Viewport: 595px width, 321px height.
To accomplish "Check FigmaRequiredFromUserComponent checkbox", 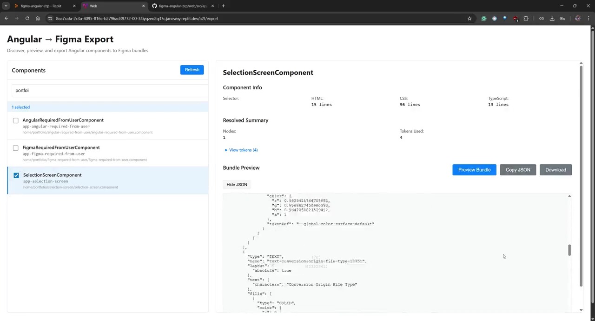I will point(16,148).
